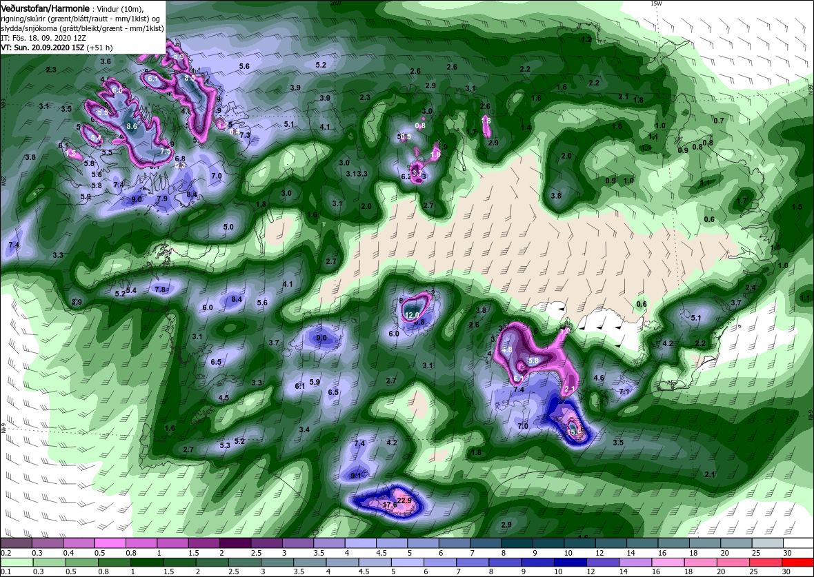Click the 7.3 precipitation value
Image resolution: width=814 pixels, height=577 pixels.
coord(245,135)
